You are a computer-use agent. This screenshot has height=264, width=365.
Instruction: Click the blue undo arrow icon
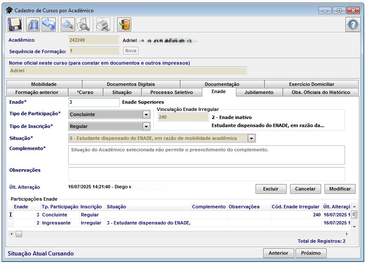coord(49,25)
